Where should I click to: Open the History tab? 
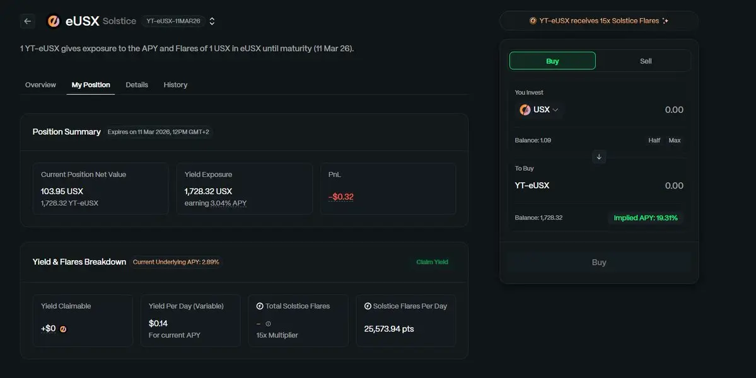tap(175, 84)
